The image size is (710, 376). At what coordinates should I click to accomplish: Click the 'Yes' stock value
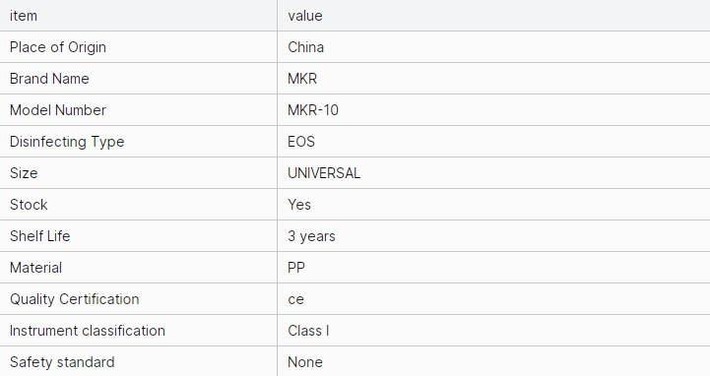[x=299, y=205]
